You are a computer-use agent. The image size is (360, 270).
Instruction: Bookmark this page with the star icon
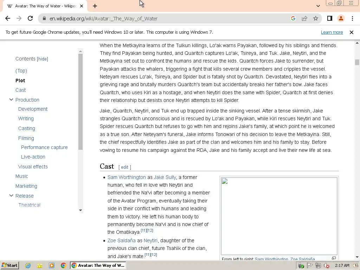[316, 18]
